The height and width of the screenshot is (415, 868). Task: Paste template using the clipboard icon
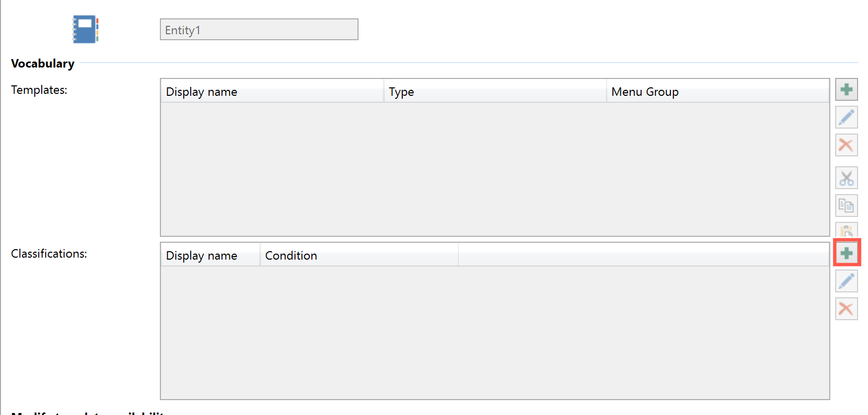[x=846, y=231]
